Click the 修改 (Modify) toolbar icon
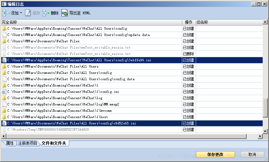This screenshot has width=269, height=162. (28, 13)
